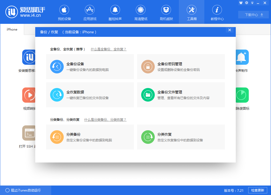The image size is (271, 195).
Task: Open the 教程中心 tutorial center
Action: click(217, 12)
